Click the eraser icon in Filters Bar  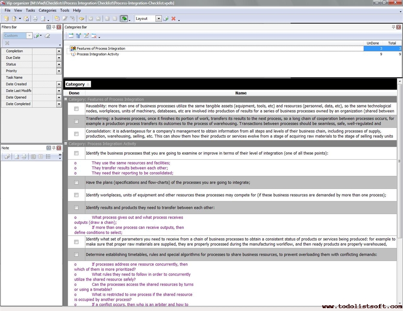pyautogui.click(x=47, y=36)
